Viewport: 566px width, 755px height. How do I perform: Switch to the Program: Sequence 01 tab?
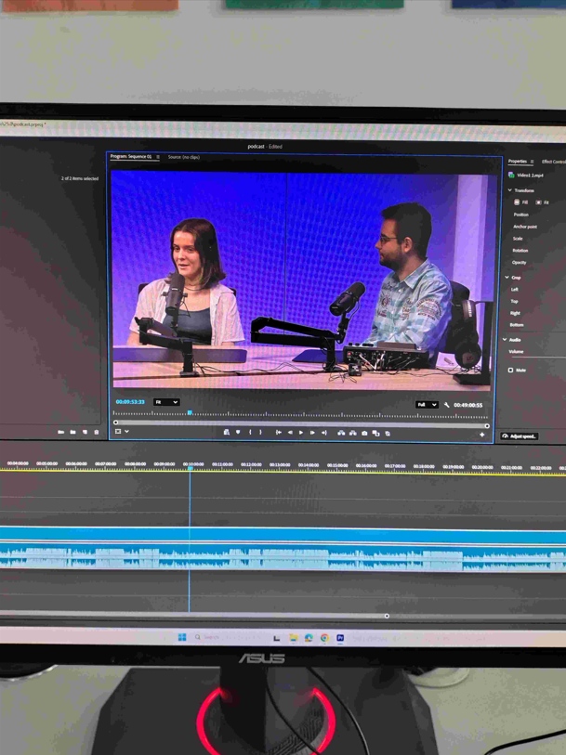(131, 157)
